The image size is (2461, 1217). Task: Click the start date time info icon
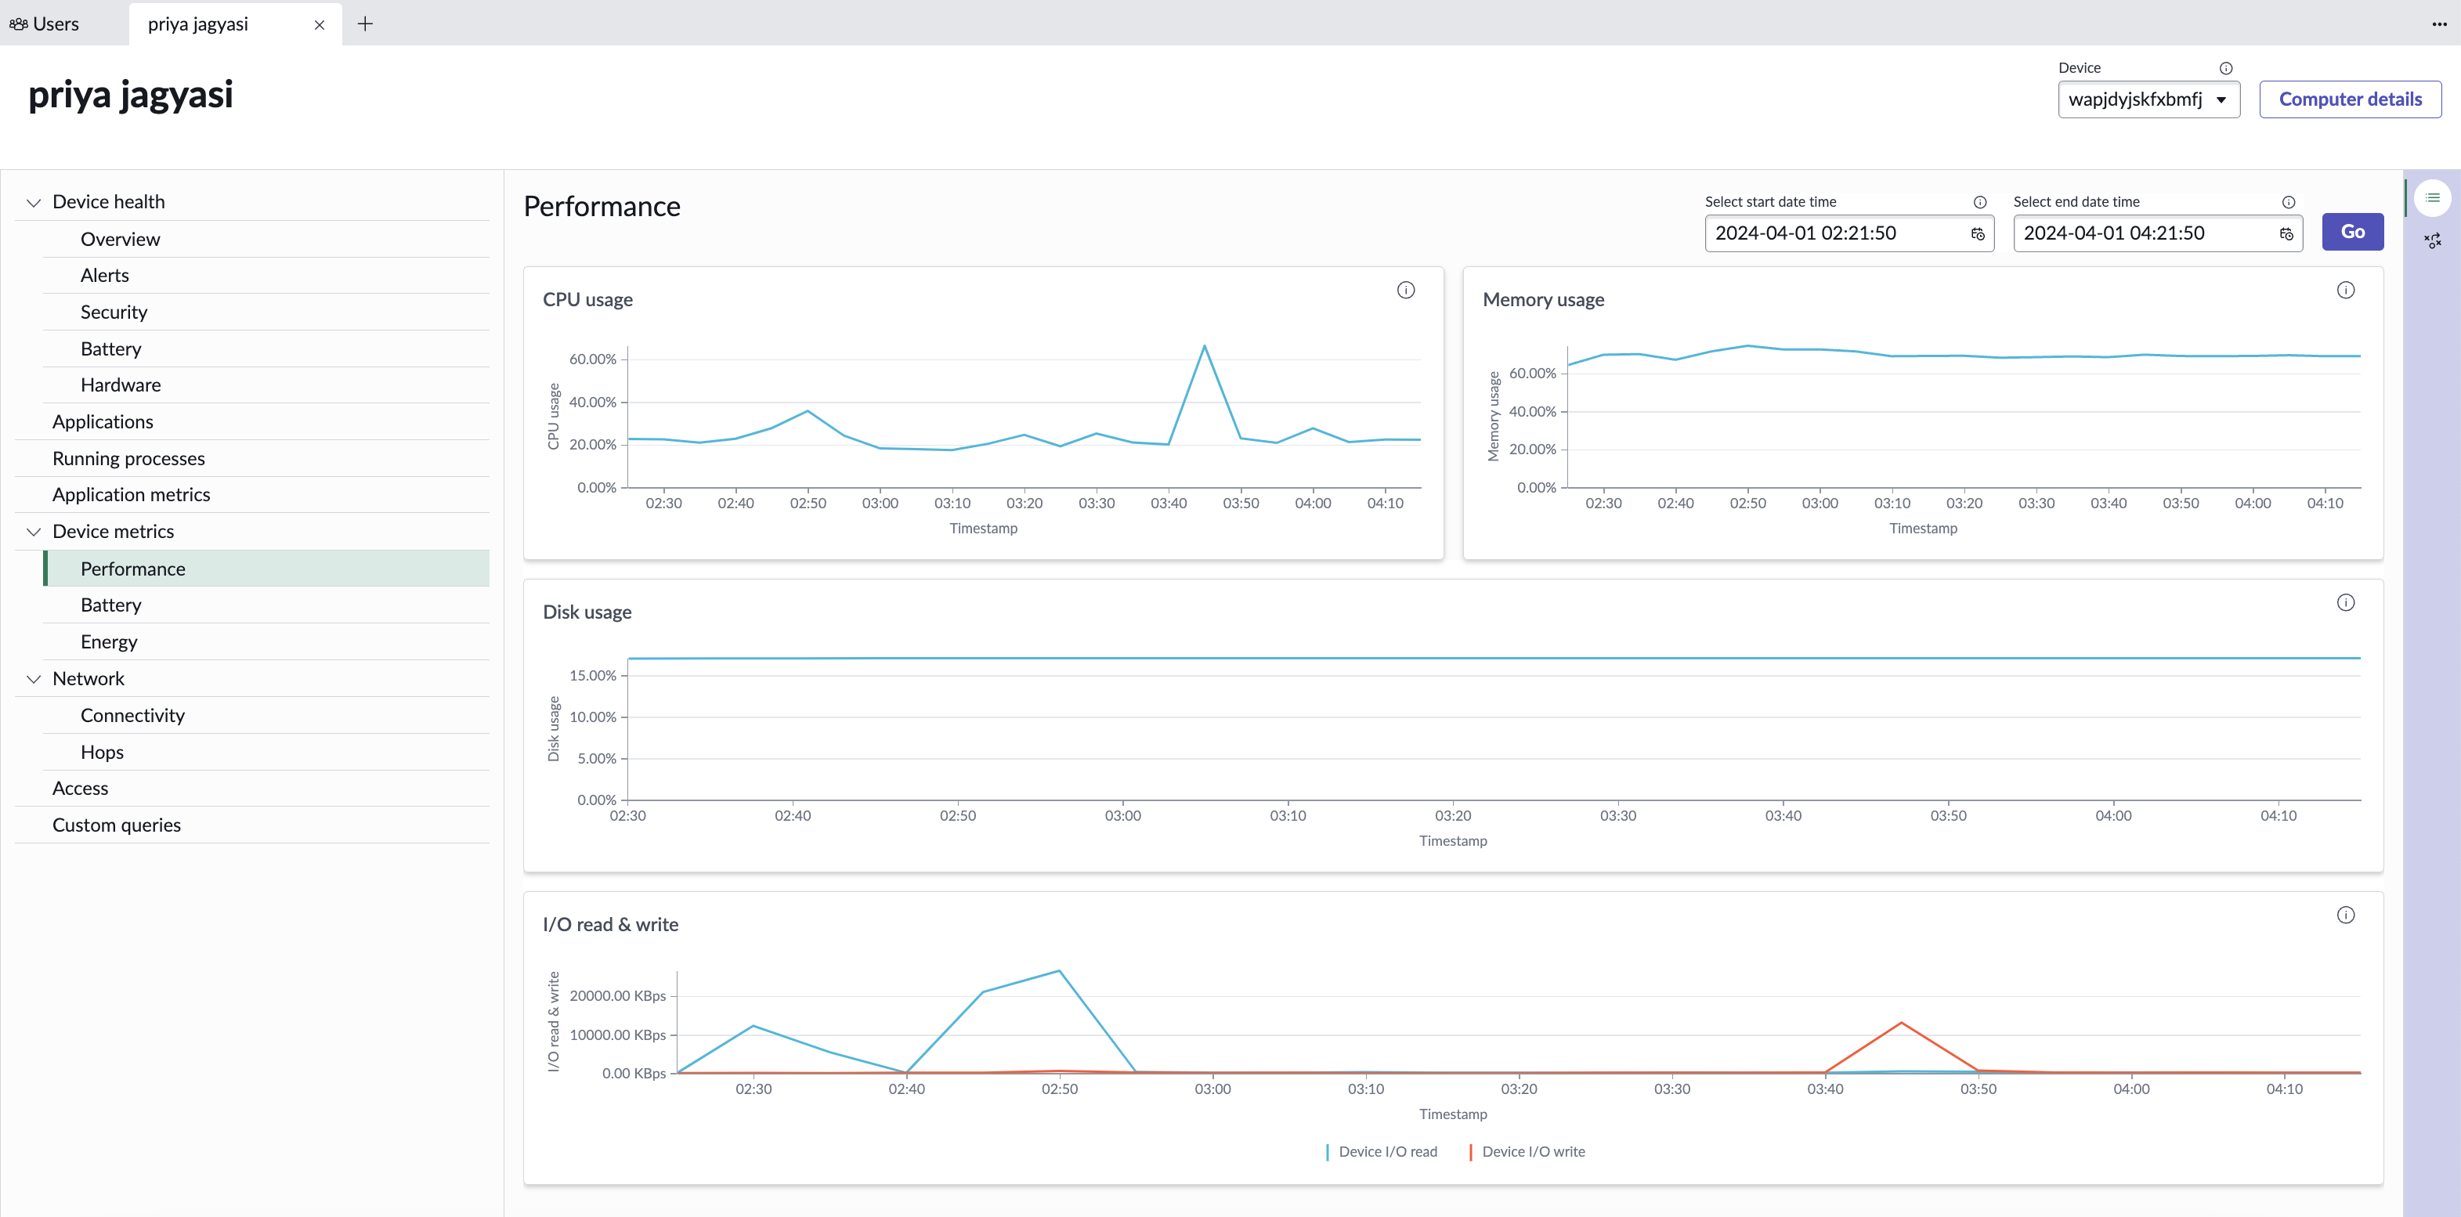(x=1979, y=201)
